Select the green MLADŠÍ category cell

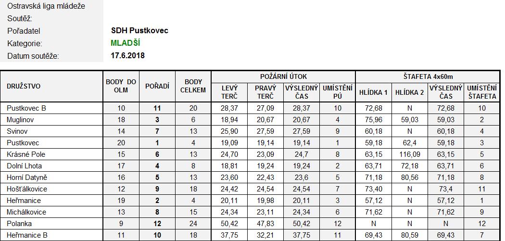pyautogui.click(x=125, y=43)
